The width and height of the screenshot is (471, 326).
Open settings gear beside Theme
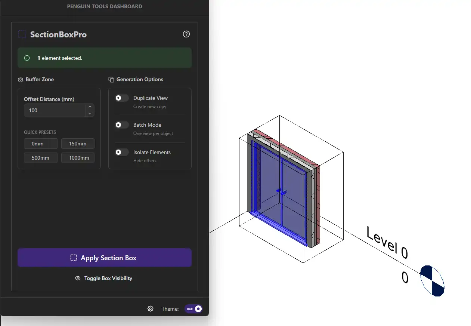pos(150,309)
